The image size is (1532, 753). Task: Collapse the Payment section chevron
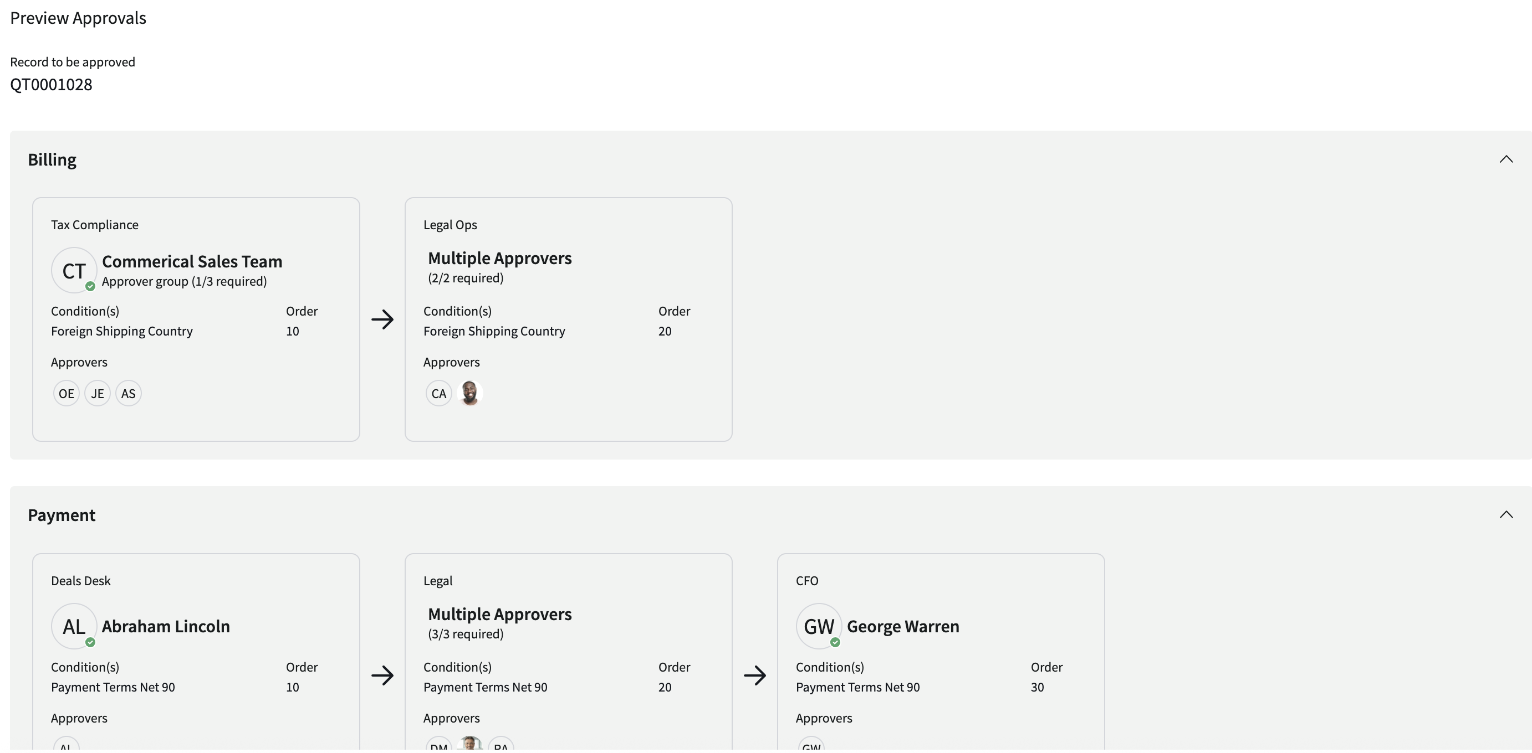pos(1506,515)
